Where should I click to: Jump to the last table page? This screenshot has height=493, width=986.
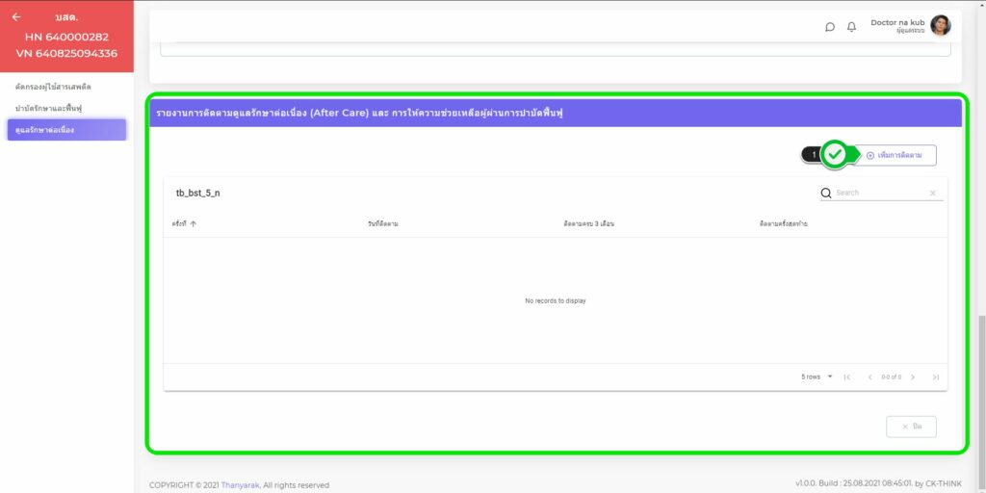[935, 377]
